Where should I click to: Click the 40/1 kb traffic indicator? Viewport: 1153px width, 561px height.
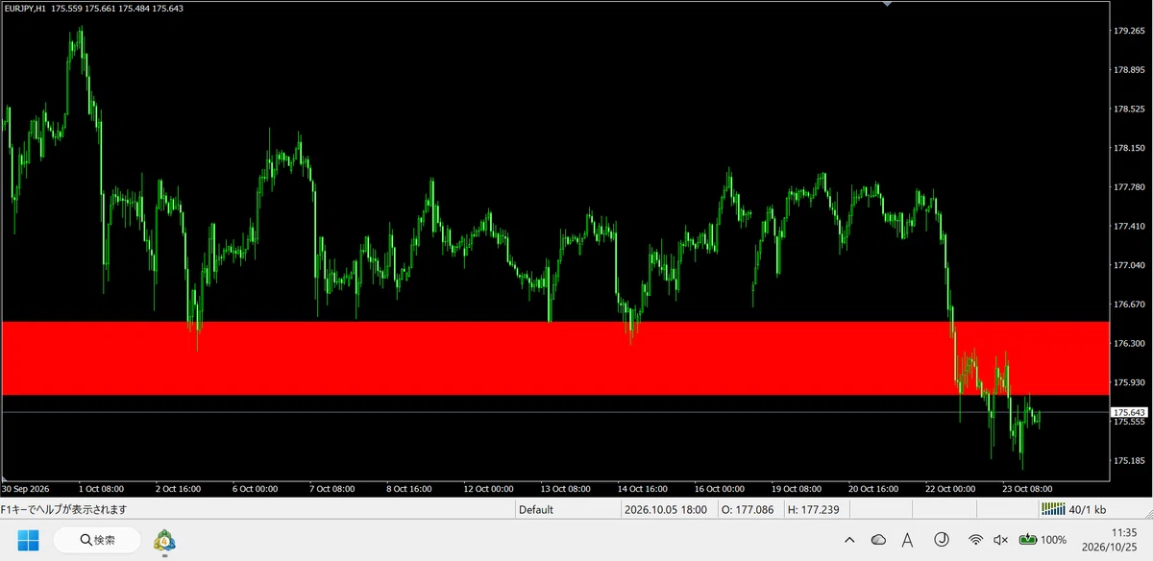(1087, 509)
